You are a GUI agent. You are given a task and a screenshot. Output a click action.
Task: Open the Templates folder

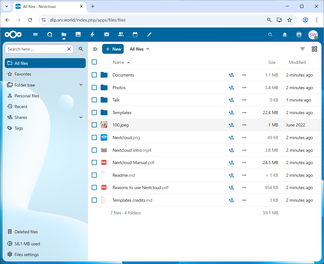[x=122, y=113]
